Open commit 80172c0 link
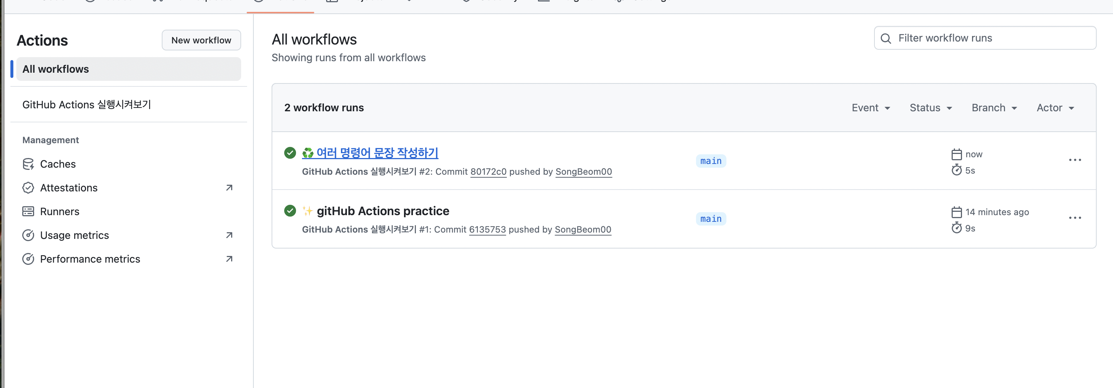Image resolution: width=1113 pixels, height=388 pixels. [x=488, y=171]
